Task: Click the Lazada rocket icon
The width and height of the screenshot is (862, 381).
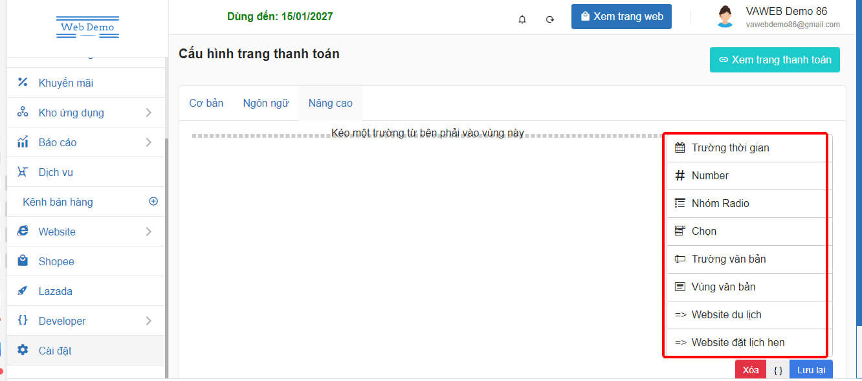Action: click(x=23, y=290)
